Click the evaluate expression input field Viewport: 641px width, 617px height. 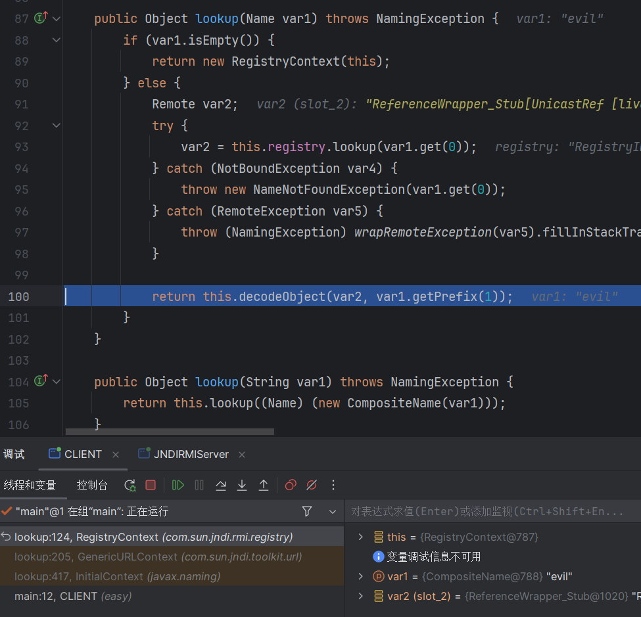point(493,511)
